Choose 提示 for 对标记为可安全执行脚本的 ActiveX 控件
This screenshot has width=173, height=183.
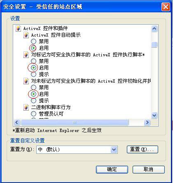click(33, 74)
